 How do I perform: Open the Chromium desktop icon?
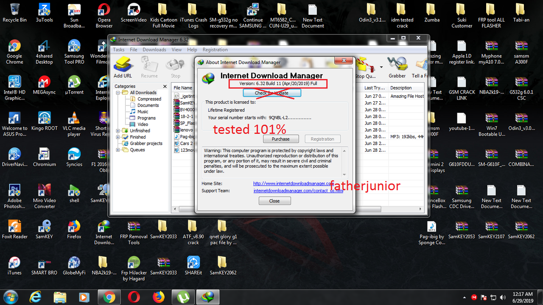pyautogui.click(x=44, y=158)
